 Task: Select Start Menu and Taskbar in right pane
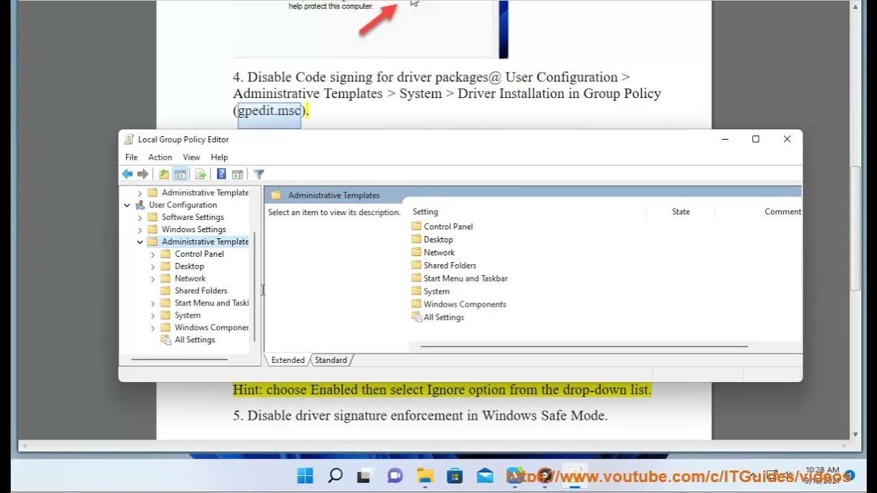click(x=465, y=279)
